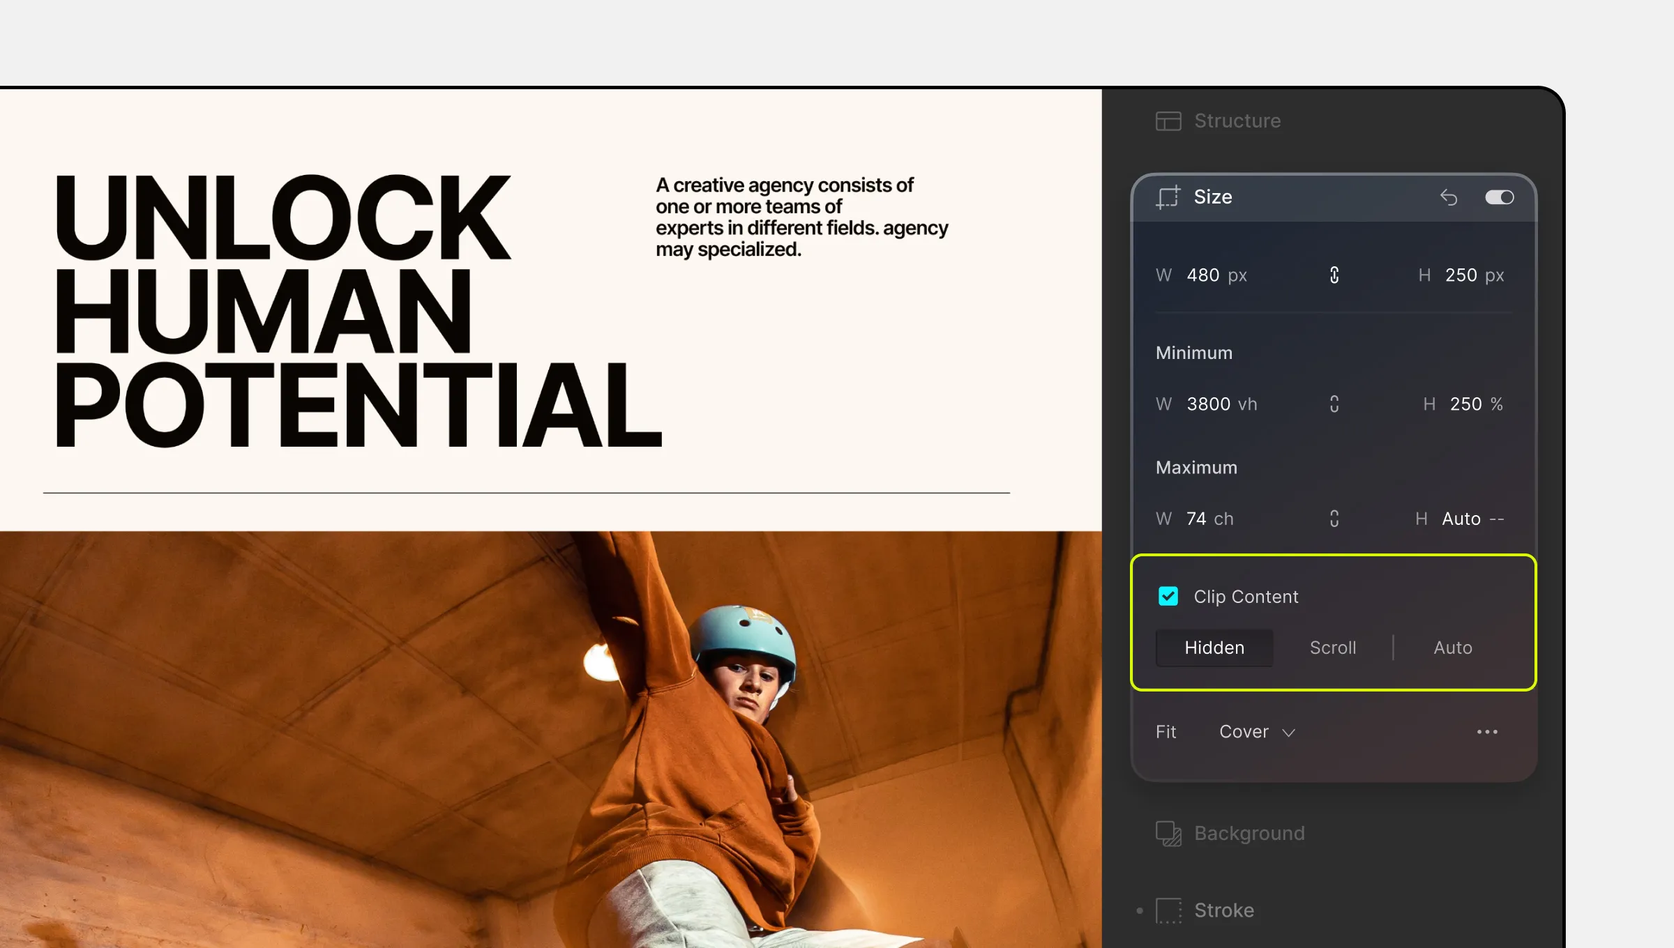
Task: Select Hidden overflow option
Action: coord(1214,647)
